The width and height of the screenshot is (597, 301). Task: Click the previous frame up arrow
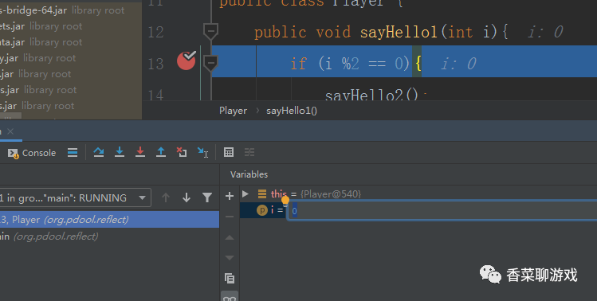click(x=166, y=197)
